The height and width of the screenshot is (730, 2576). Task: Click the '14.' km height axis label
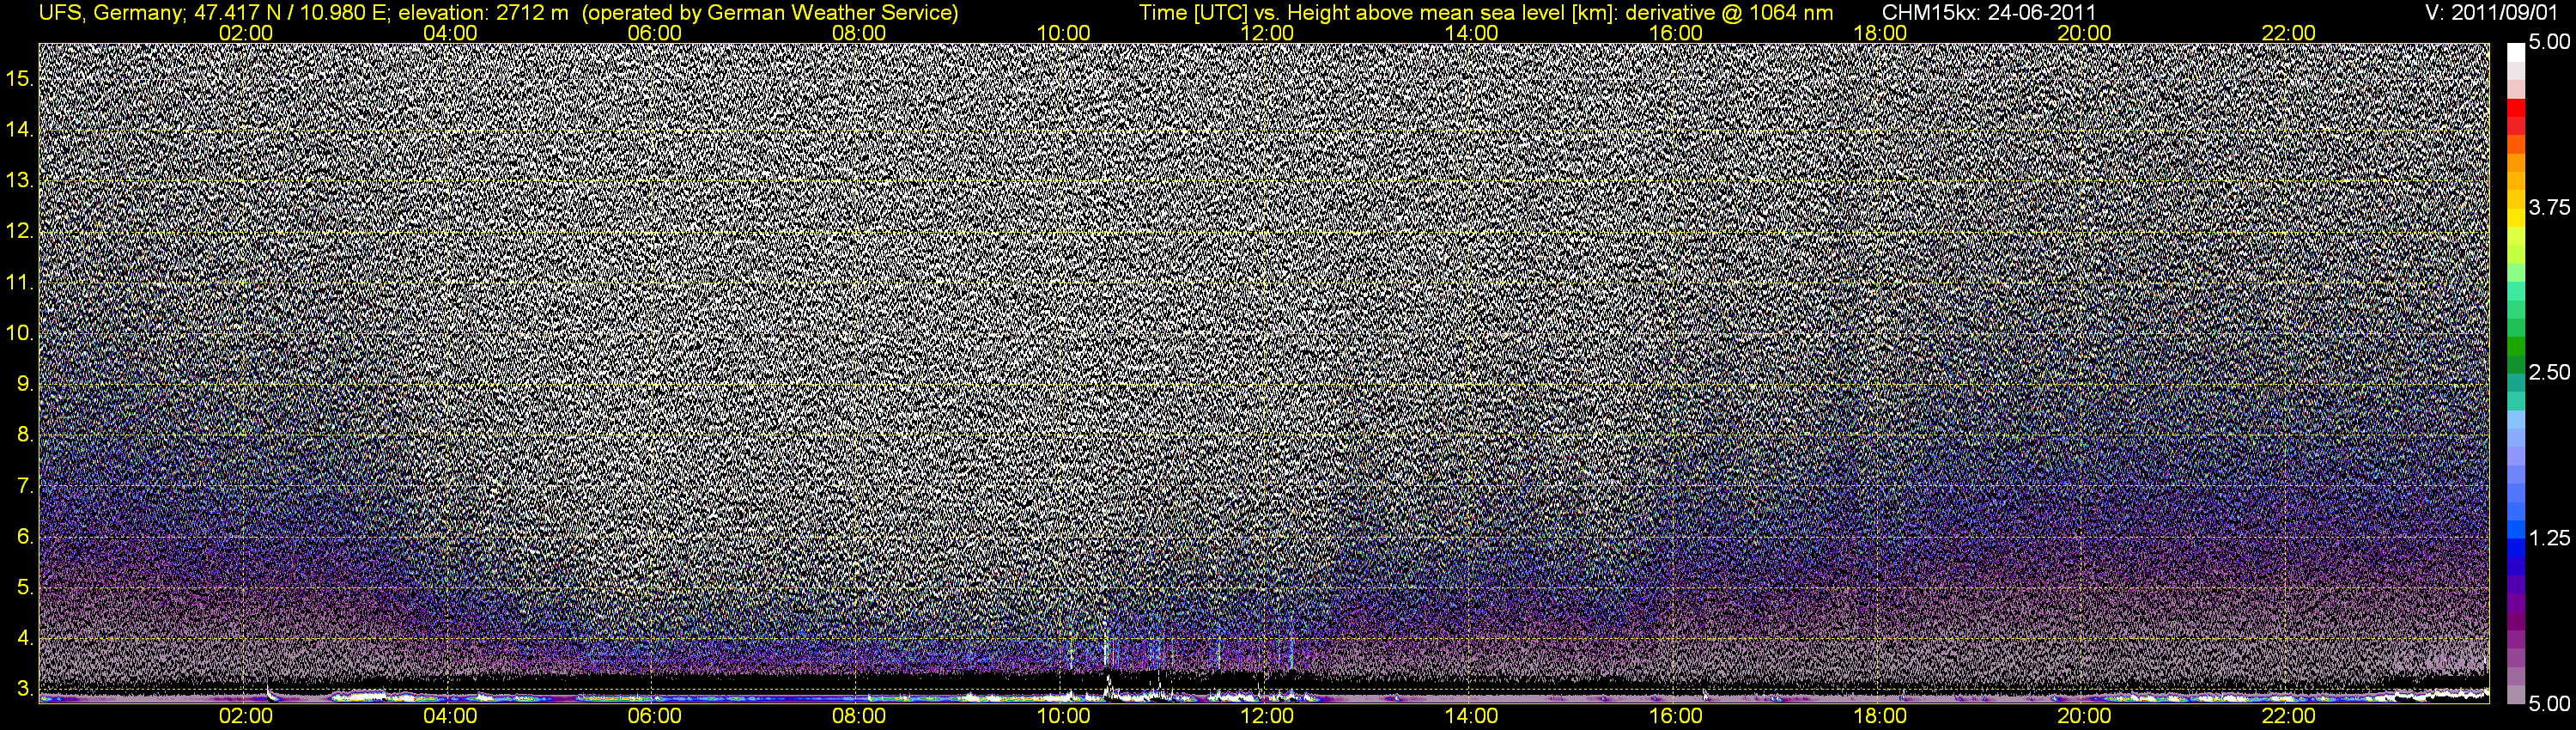[20, 129]
